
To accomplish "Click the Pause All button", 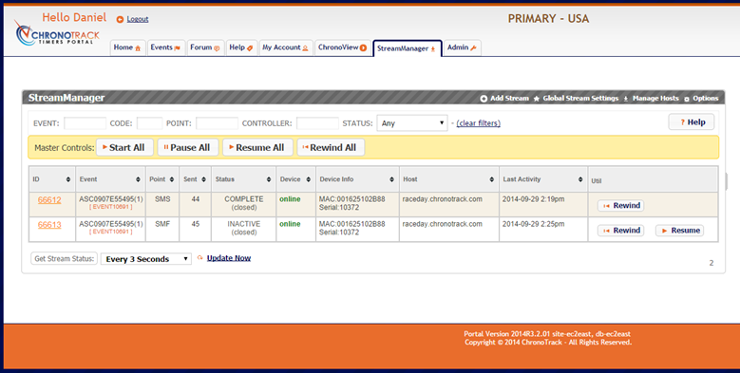I will pos(187,148).
